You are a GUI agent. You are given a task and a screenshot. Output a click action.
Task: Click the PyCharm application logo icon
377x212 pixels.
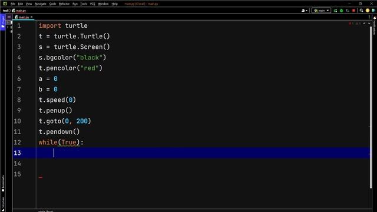click(x=5, y=4)
